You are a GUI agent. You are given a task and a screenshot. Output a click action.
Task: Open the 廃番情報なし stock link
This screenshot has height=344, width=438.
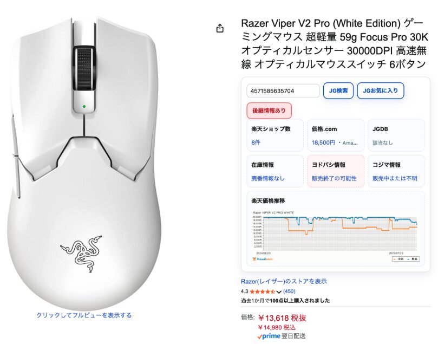point(267,178)
